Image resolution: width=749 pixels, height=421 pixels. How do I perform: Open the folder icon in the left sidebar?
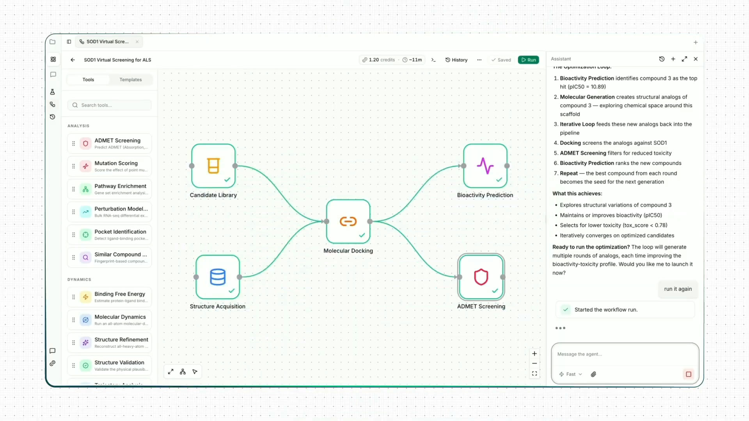click(52, 42)
